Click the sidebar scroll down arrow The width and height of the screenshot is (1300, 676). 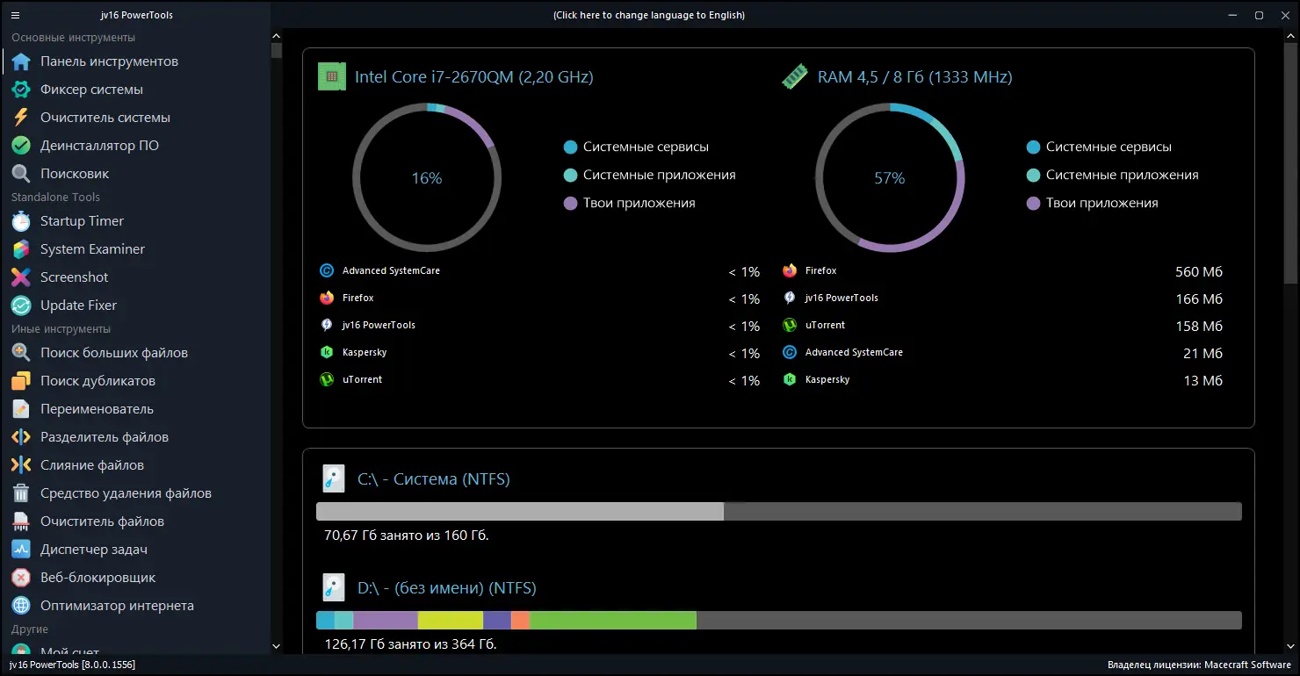[276, 647]
